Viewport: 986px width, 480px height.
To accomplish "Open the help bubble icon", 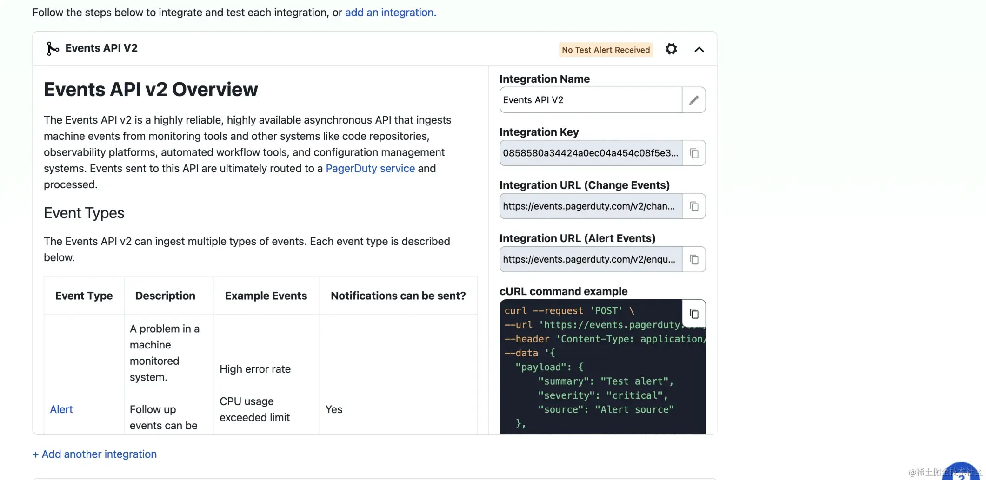I will pos(961,472).
